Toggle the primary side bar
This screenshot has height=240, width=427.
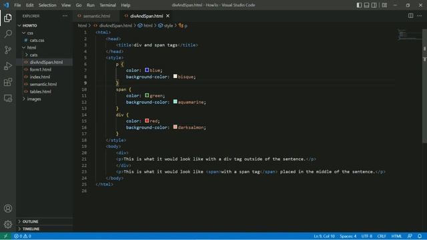(359, 5)
